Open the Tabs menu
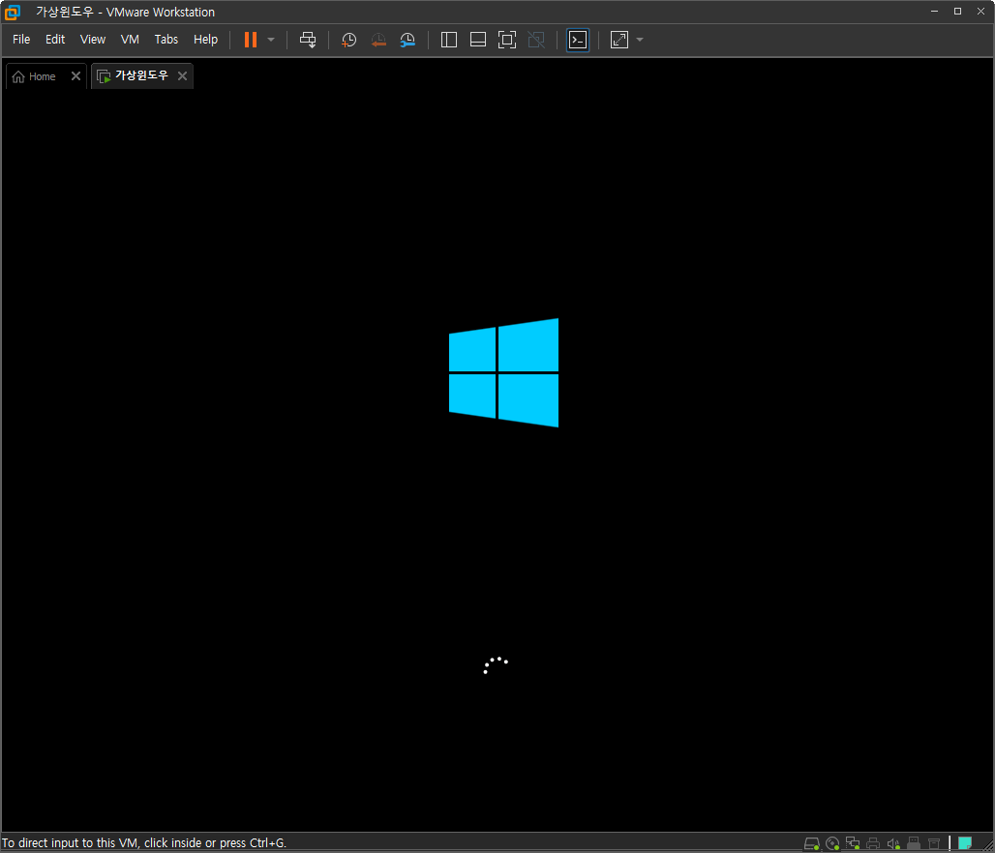Viewport: 995px width, 853px height. pos(166,40)
